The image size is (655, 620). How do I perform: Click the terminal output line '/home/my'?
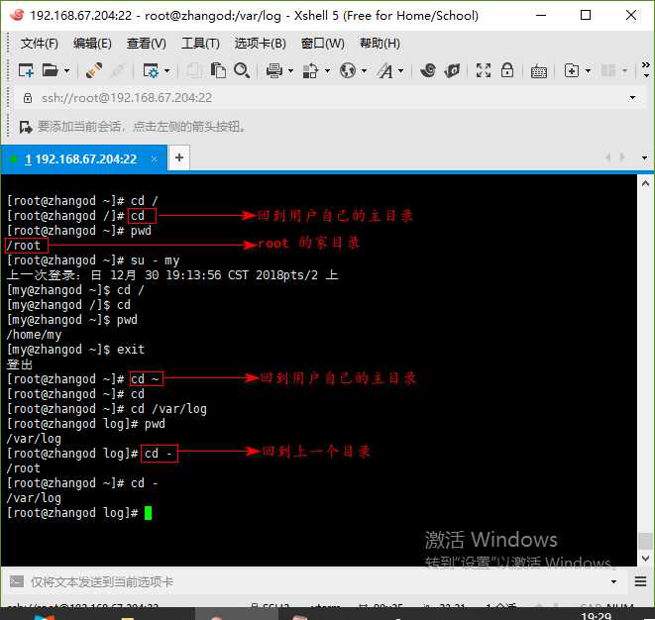34,335
